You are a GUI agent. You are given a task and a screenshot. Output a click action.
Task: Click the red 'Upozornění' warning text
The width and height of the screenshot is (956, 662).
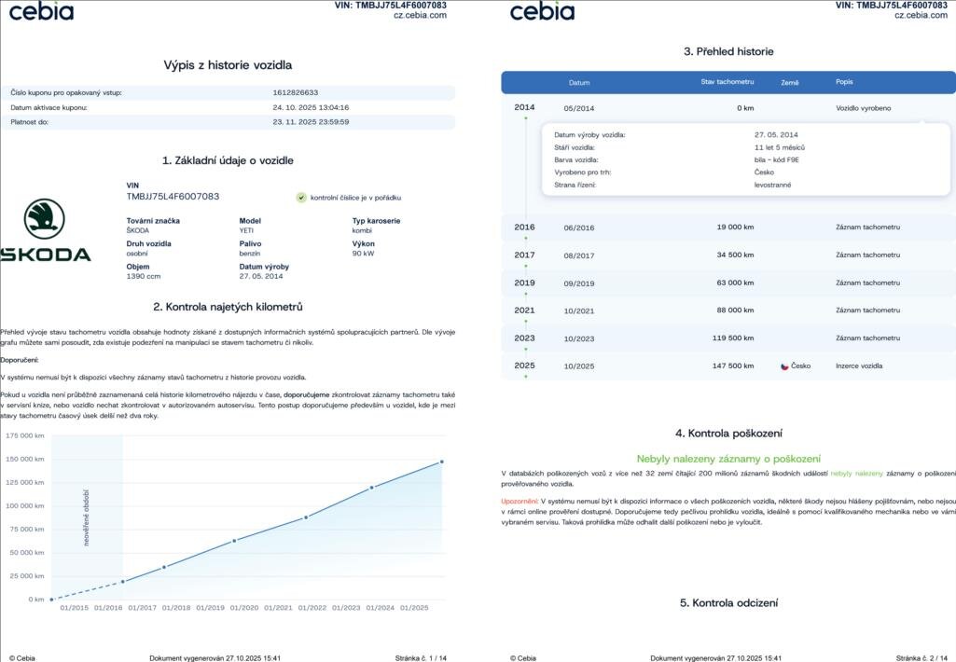click(x=520, y=502)
